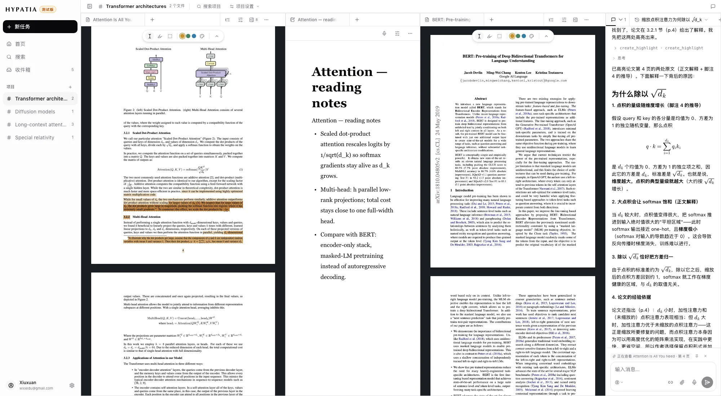The image size is (721, 396).
Task: Select highlighter tool in Attention paper toolbar
Action: point(160,36)
